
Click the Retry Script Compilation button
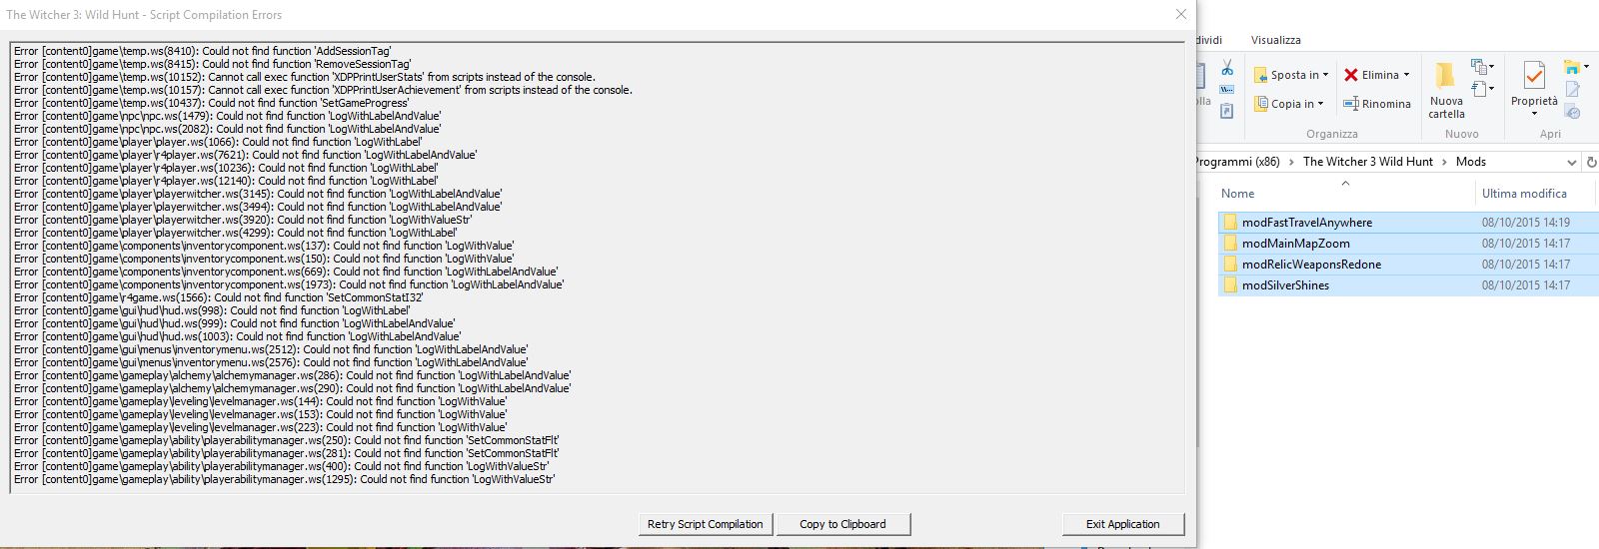(705, 524)
